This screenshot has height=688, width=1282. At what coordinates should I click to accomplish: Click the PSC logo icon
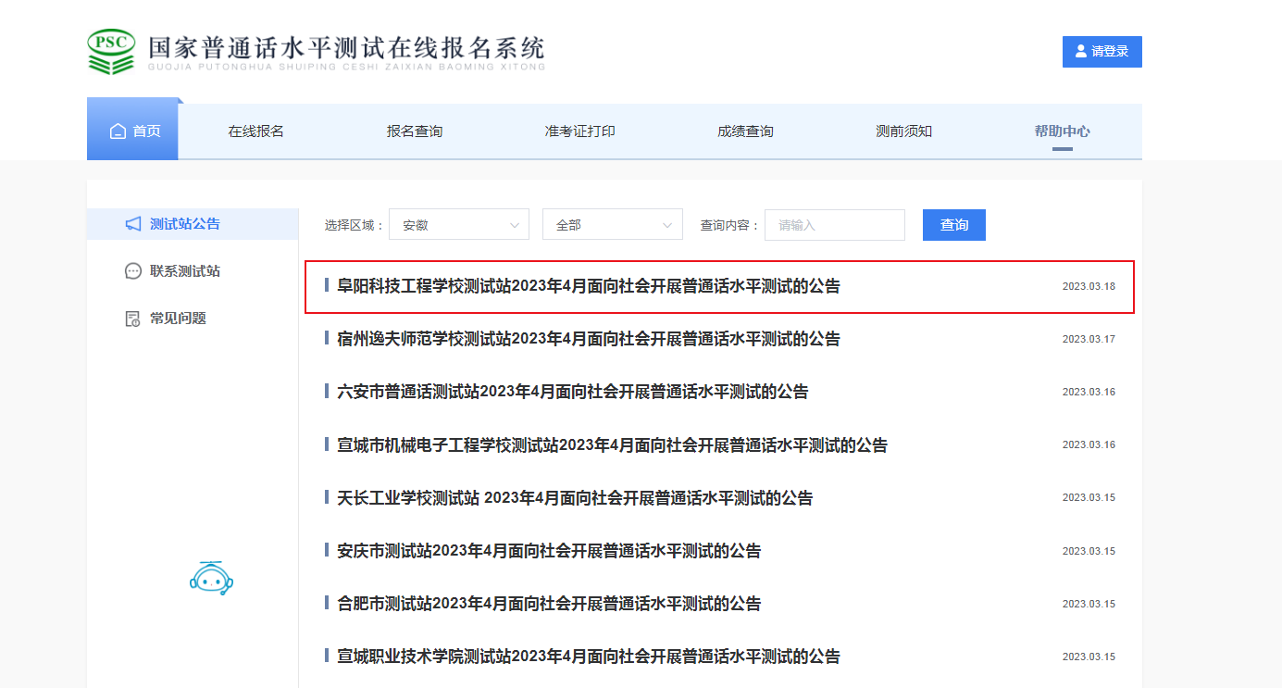pos(111,52)
